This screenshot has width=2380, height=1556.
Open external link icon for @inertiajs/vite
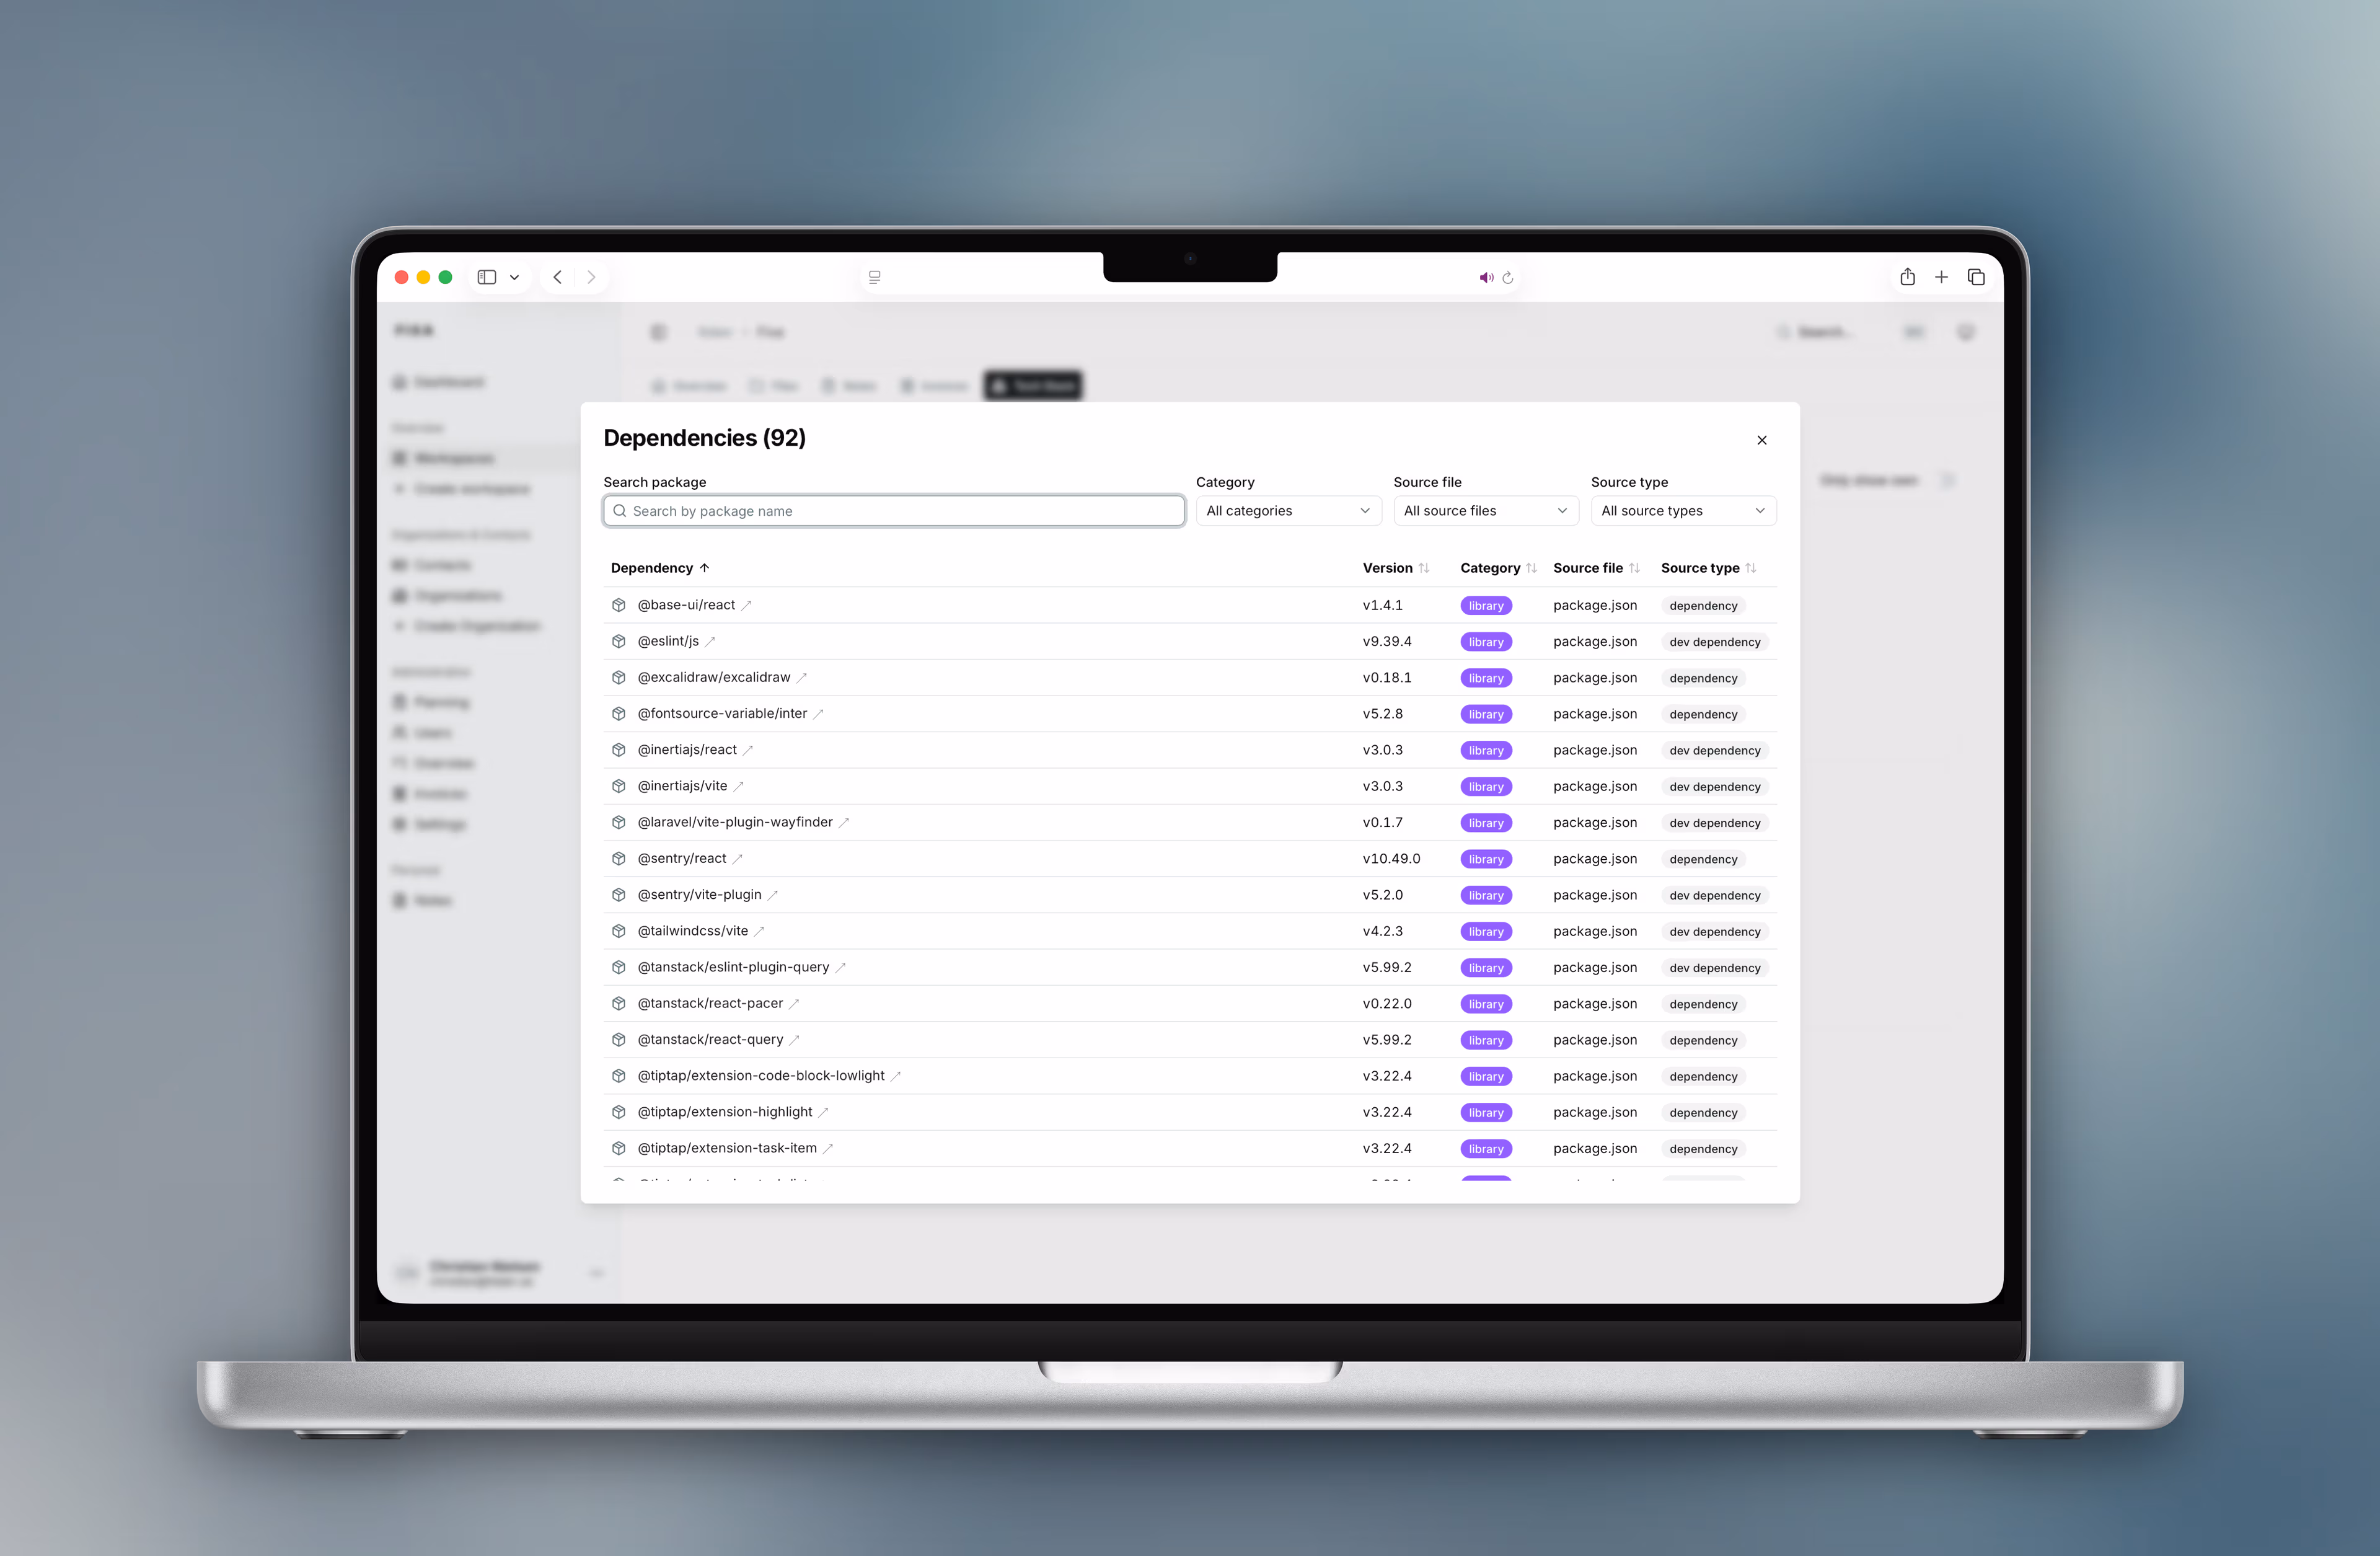click(x=739, y=787)
